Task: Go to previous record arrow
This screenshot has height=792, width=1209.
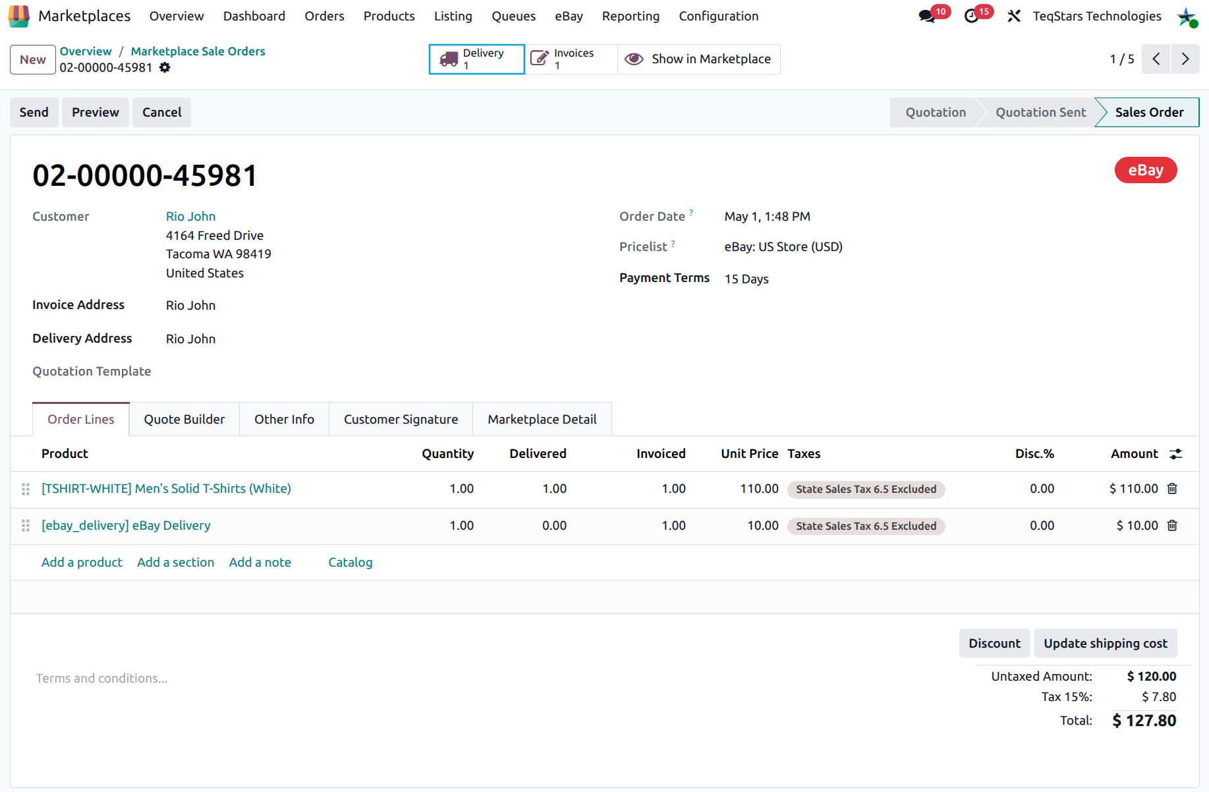Action: (x=1156, y=59)
